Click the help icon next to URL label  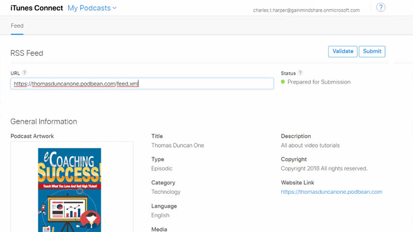(x=24, y=73)
